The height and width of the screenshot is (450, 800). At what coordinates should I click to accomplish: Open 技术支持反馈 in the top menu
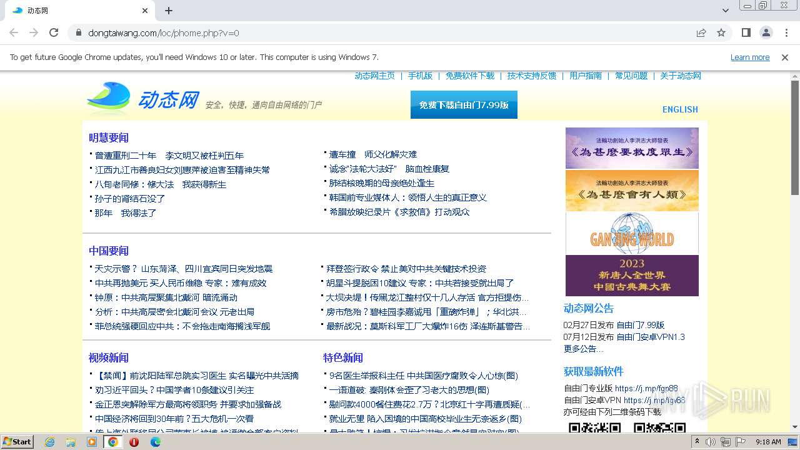(x=532, y=76)
